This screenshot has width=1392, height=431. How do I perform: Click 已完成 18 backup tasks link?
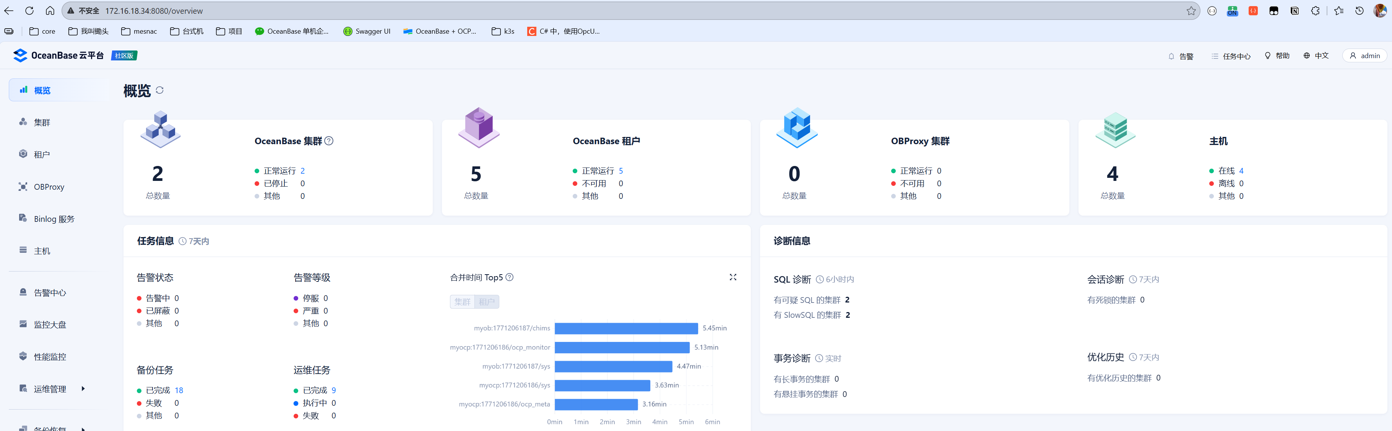point(178,390)
